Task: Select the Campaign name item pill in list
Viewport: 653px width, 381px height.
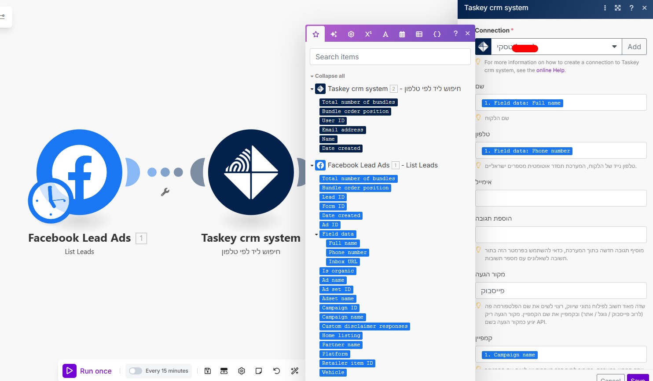Action: [342, 317]
